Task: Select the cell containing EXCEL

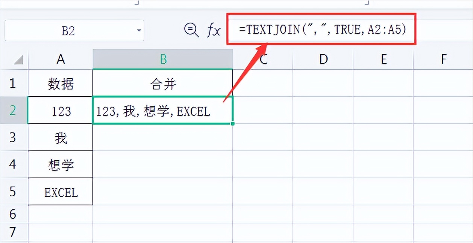Action: coord(60,192)
